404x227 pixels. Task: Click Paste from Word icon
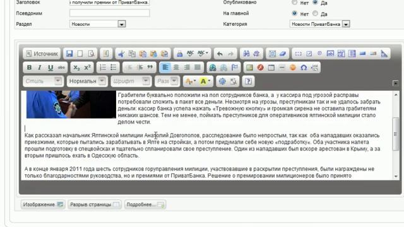click(164, 54)
